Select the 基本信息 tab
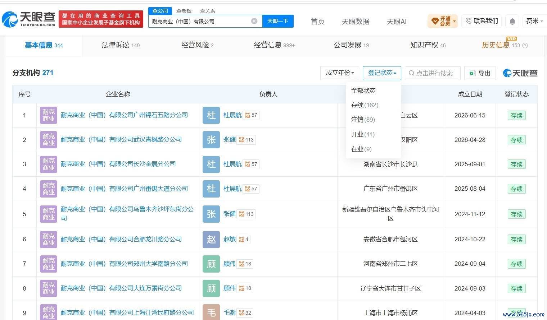The width and height of the screenshot is (547, 320). click(x=44, y=45)
